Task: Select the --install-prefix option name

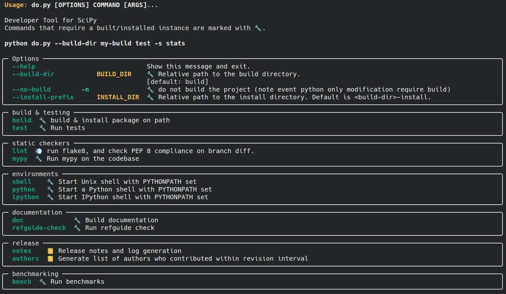Action: click(x=43, y=97)
